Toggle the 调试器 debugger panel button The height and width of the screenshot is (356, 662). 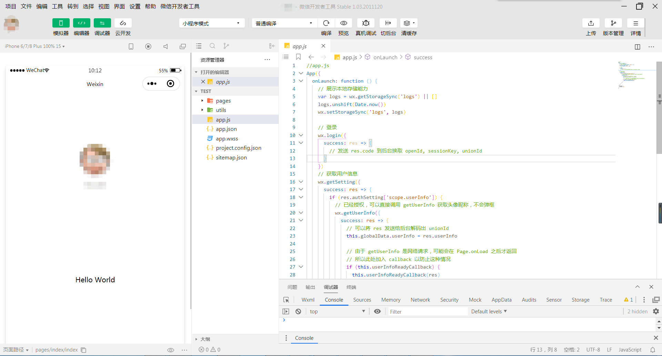coord(102,23)
